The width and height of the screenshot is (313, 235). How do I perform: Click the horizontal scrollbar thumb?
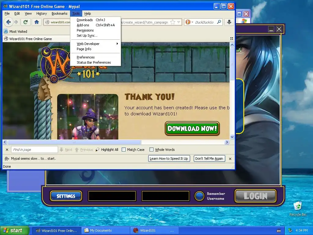click(x=75, y=142)
